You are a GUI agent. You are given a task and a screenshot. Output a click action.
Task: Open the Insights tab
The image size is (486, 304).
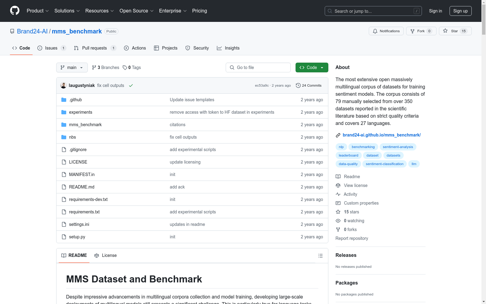[x=228, y=48]
